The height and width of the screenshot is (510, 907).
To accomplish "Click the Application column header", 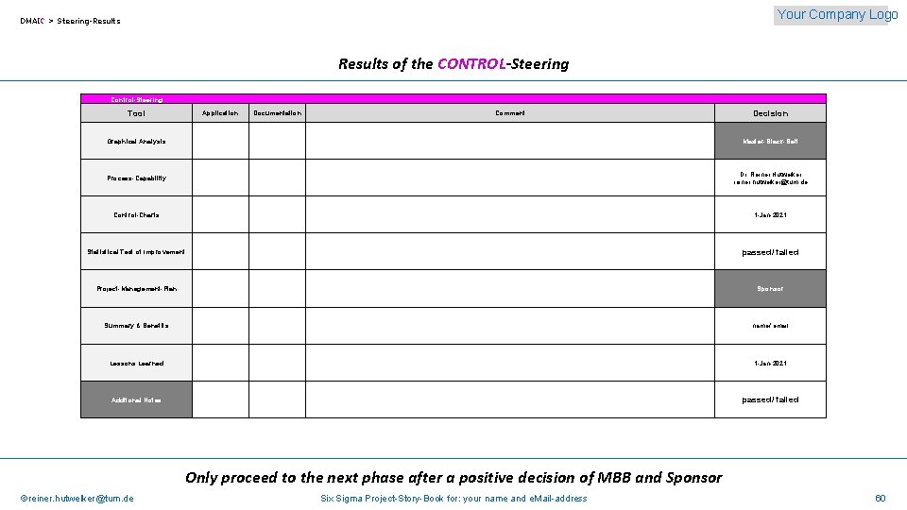I will pos(220,113).
